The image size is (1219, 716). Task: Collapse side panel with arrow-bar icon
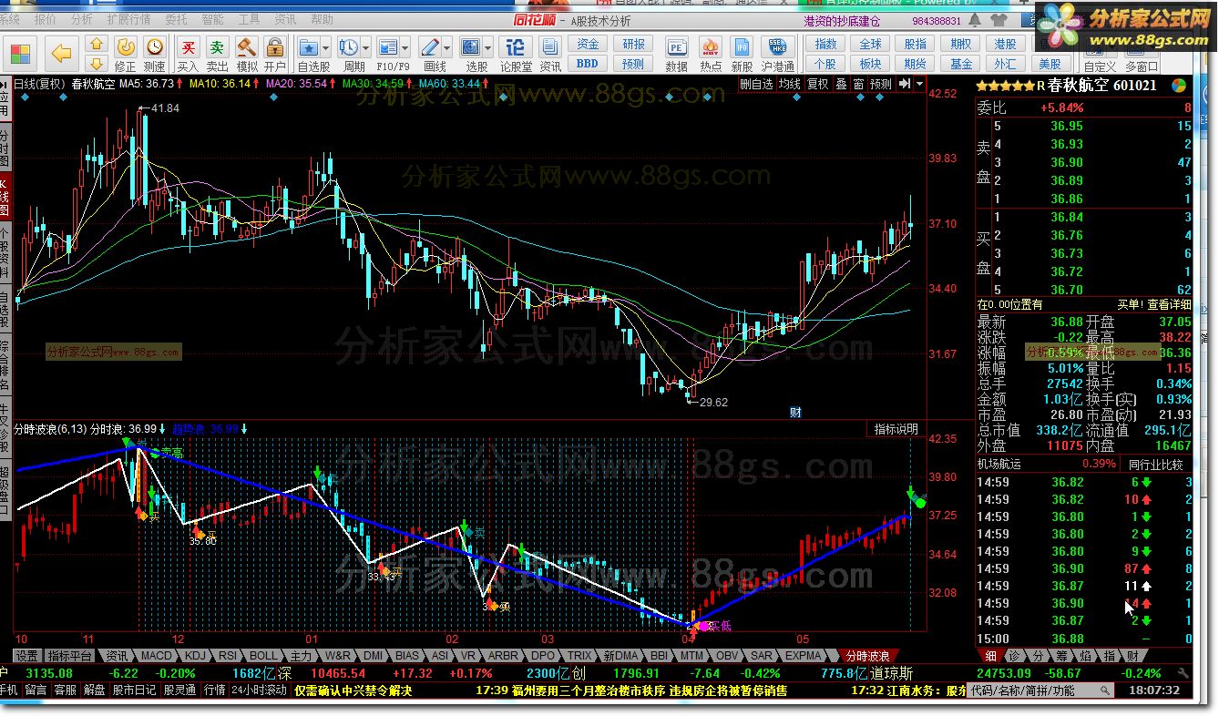coord(905,84)
